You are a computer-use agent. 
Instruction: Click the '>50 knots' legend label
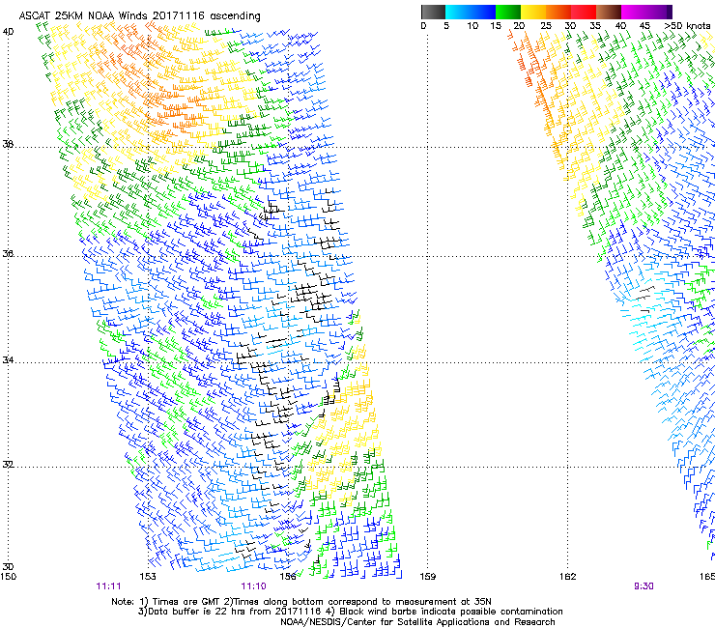(x=688, y=26)
